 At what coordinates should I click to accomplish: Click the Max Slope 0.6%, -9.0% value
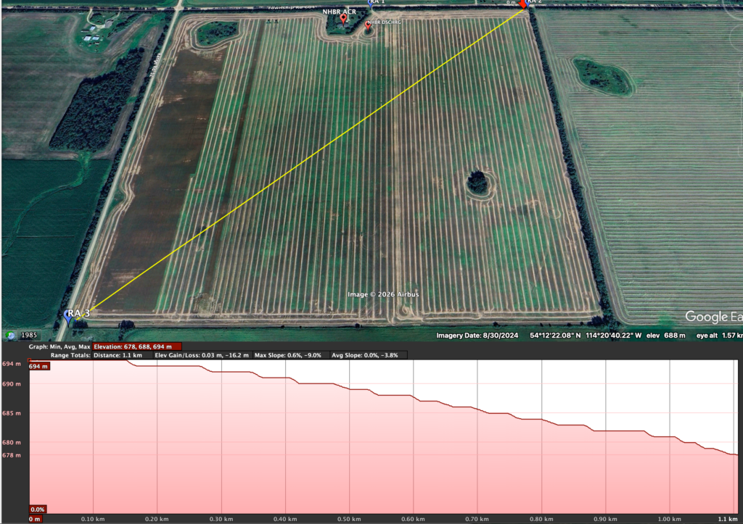[290, 355]
